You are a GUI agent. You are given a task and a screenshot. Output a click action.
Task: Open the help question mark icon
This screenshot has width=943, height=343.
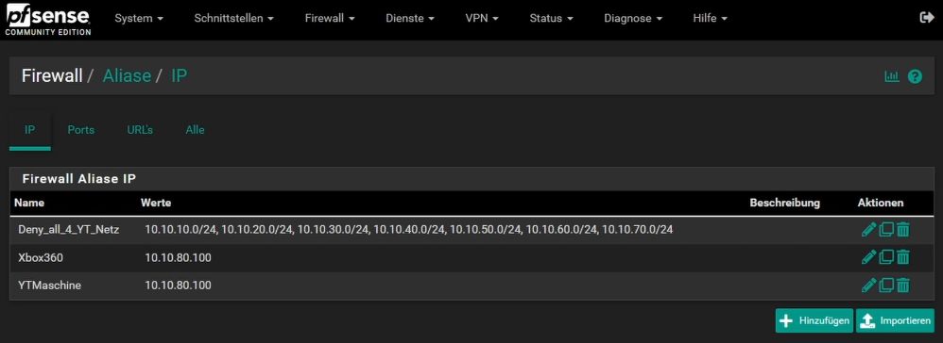[x=915, y=76]
